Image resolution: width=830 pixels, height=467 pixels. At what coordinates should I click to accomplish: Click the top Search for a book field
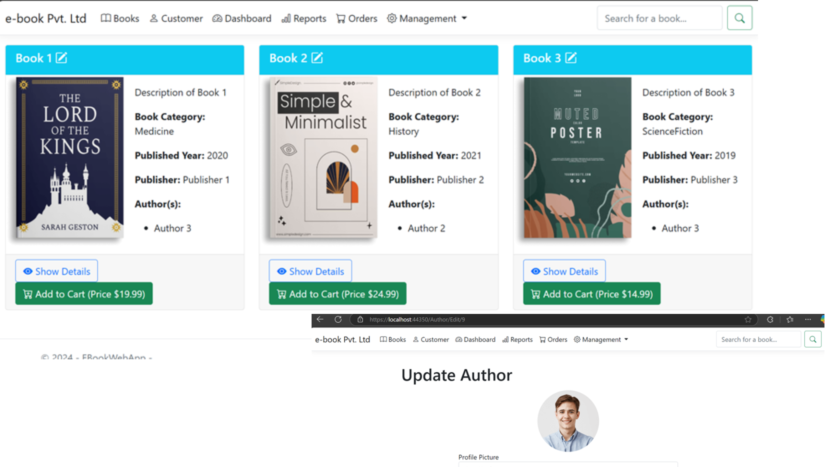[659, 18]
